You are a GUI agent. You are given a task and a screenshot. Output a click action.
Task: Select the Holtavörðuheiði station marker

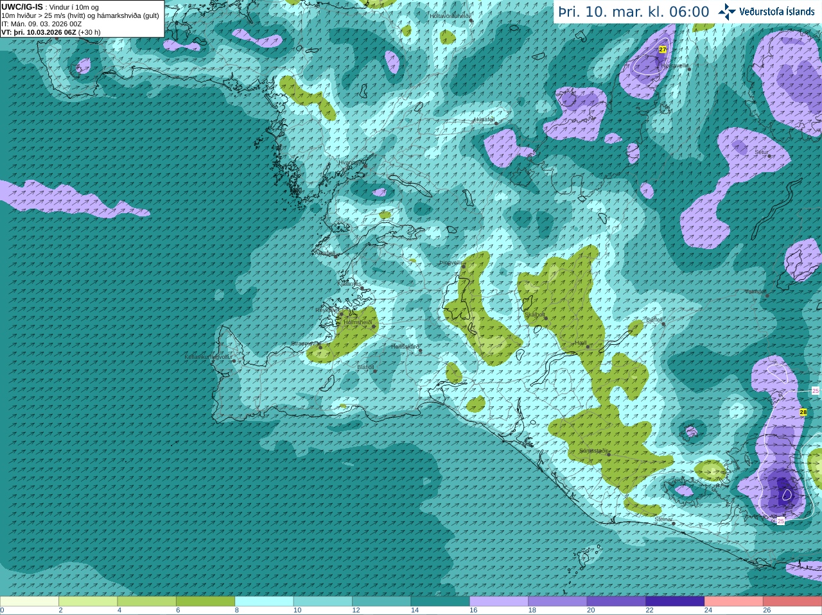[471, 21]
